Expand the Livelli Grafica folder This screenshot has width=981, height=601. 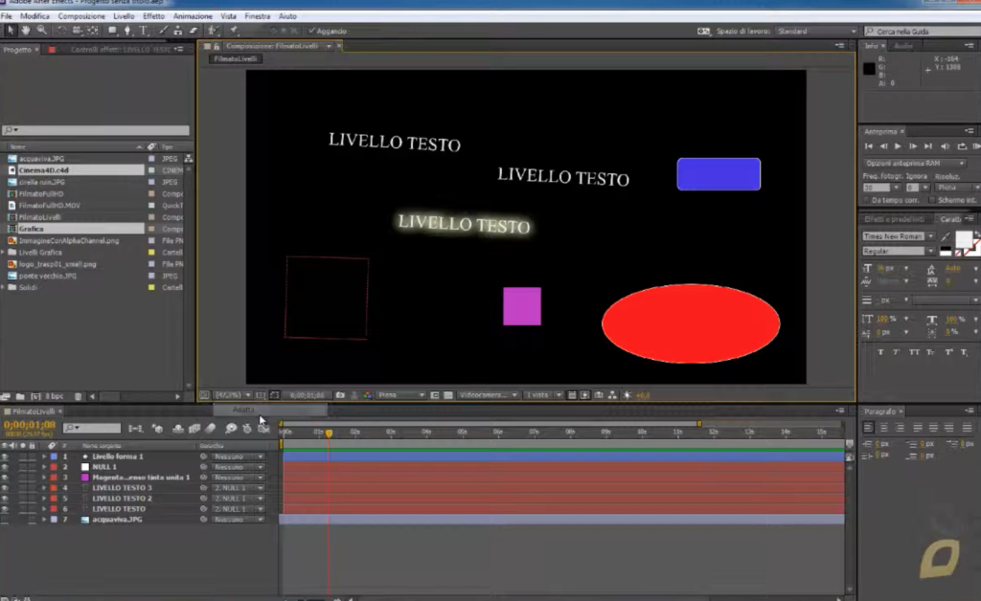pos(4,253)
